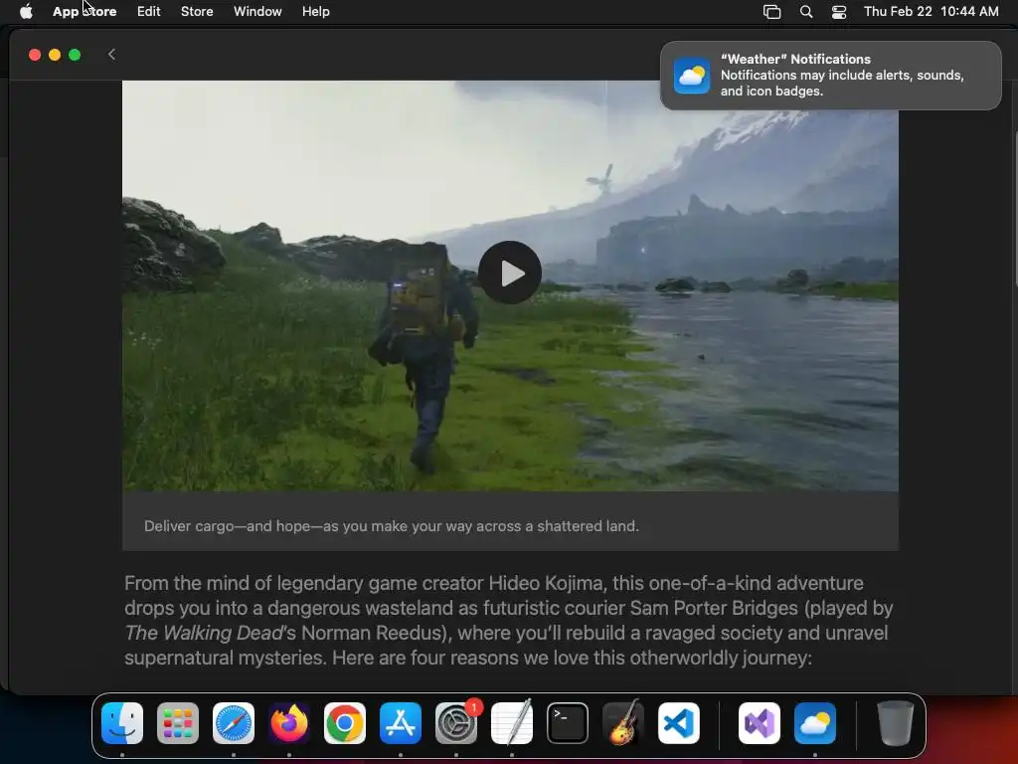Zoom the App Store window with green button
Viewport: 1018px width, 764px height.
(x=75, y=55)
